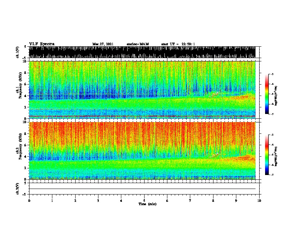Screen dimensions: 292x225
Task: Click the "ch.3(V)" axis label
Action: 18,189
